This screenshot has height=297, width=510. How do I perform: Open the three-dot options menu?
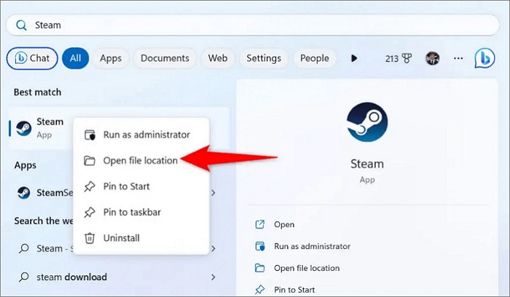click(x=458, y=58)
